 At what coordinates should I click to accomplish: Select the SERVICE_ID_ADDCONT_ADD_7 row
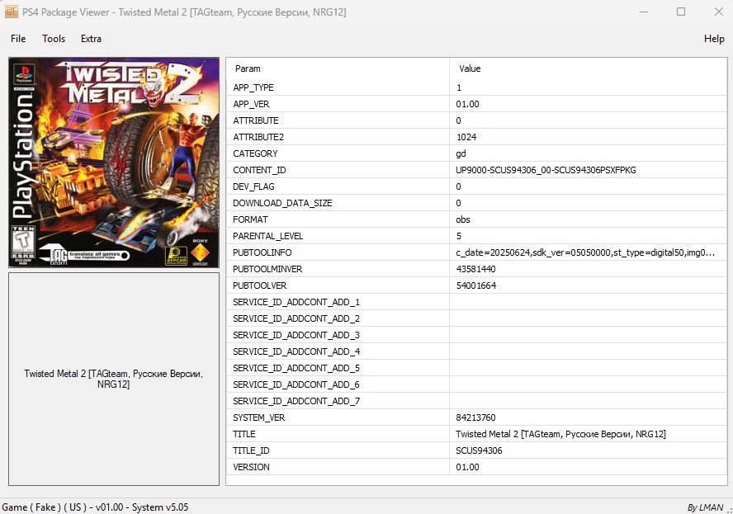(x=476, y=402)
